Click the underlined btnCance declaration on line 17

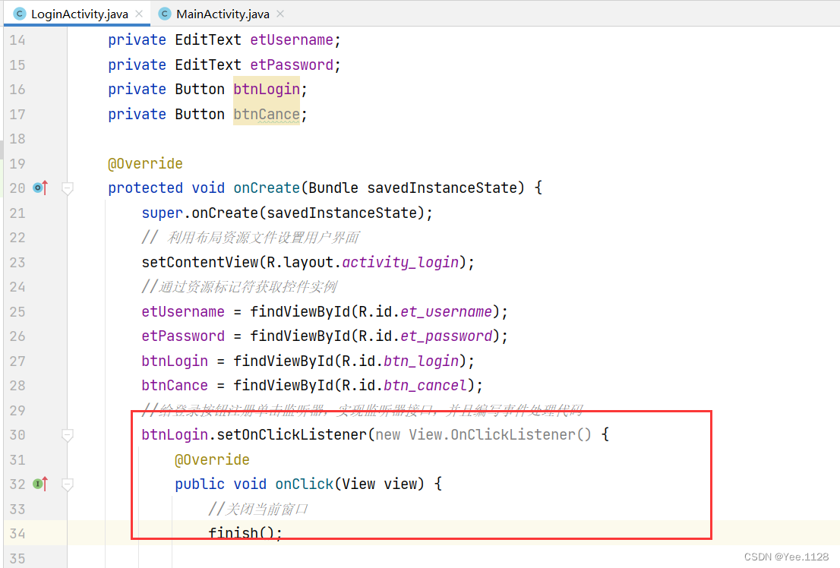click(x=267, y=114)
